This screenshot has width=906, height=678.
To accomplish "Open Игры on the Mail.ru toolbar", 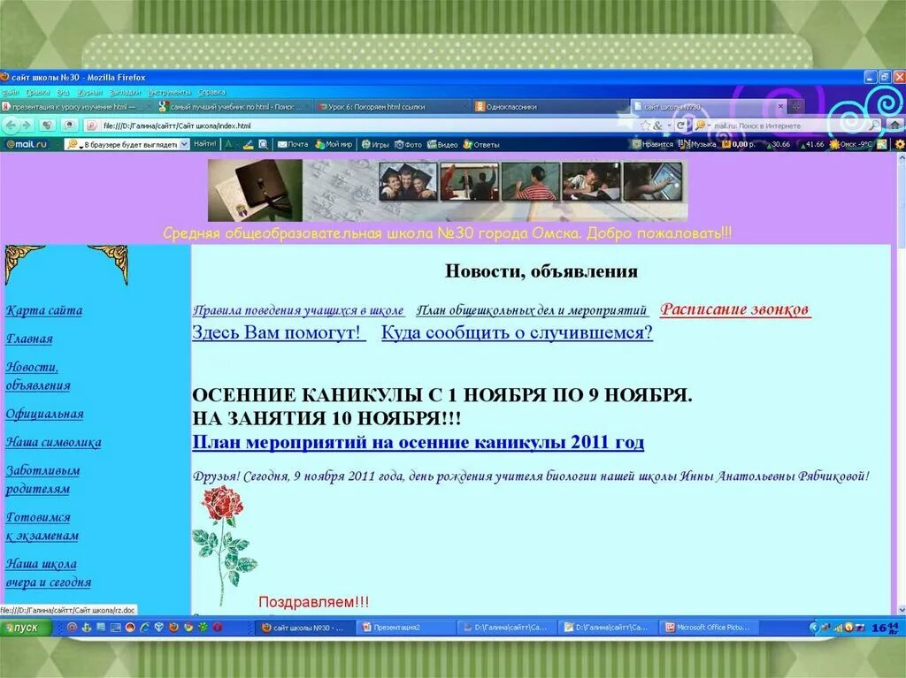I will [x=375, y=144].
